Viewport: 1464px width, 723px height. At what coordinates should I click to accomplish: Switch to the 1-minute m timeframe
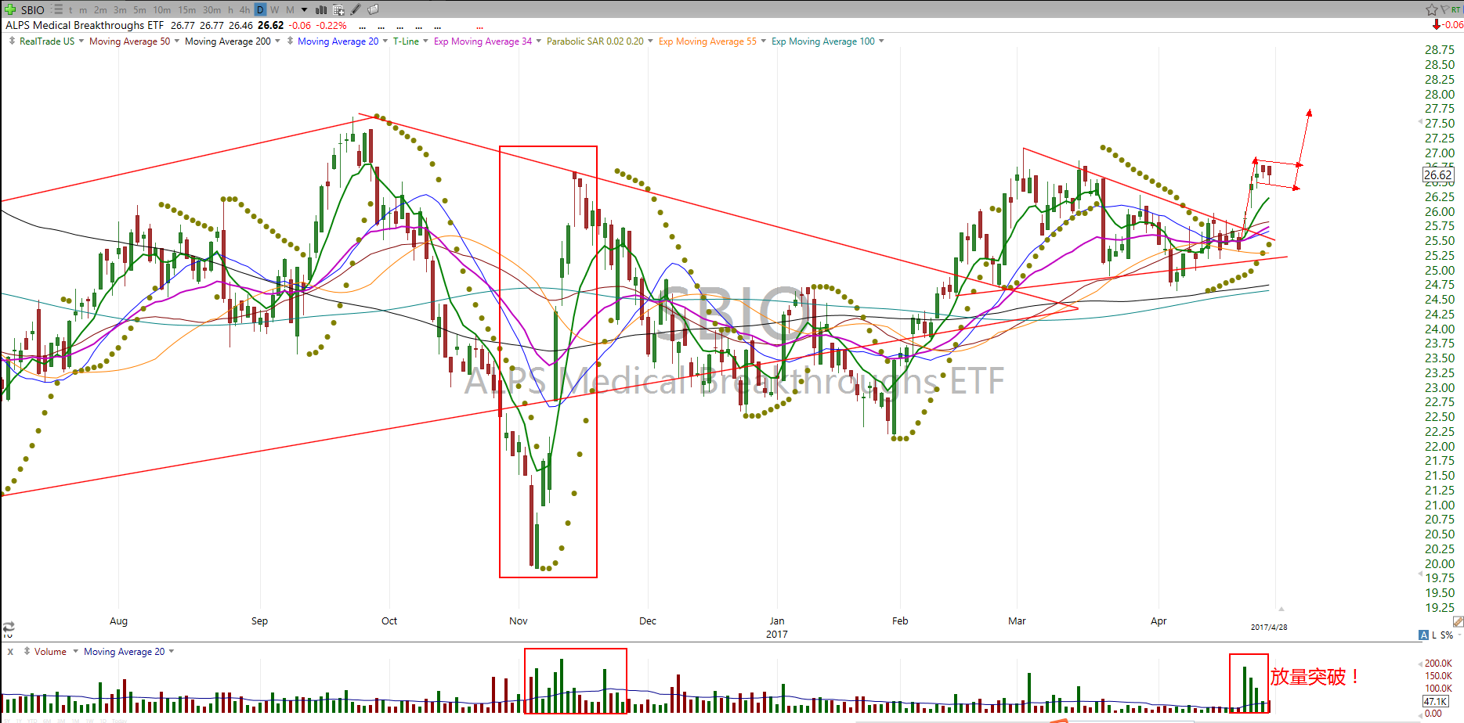tap(83, 10)
